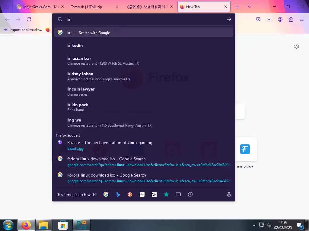Search this time with DuckDuckGo
This screenshot has height=231, width=309.
click(130, 194)
